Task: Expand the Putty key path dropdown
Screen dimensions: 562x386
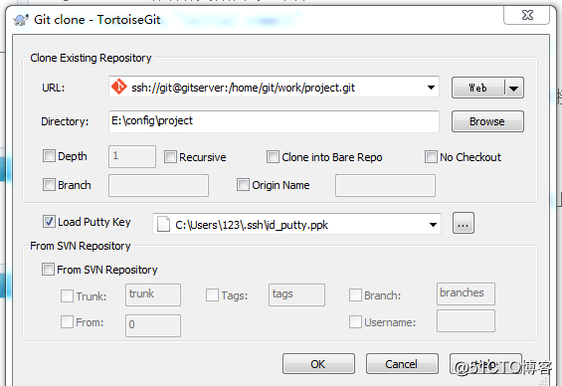Action: pyautogui.click(x=433, y=225)
